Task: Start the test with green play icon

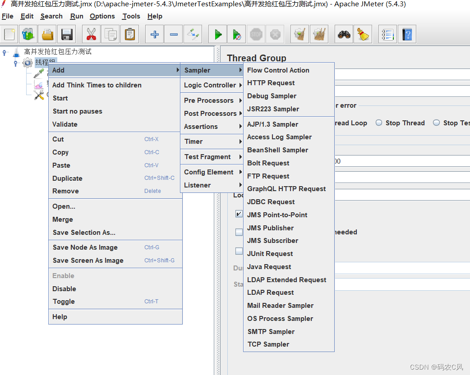Action: pos(218,34)
